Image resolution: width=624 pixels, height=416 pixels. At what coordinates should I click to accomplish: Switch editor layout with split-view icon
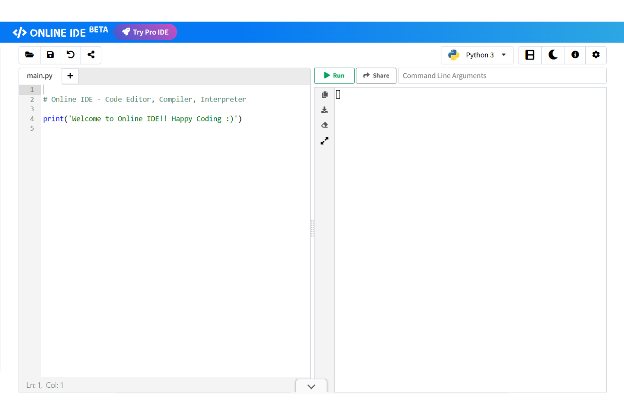pos(530,55)
